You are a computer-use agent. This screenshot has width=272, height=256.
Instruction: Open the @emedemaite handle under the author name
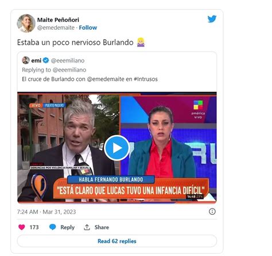click(x=56, y=27)
